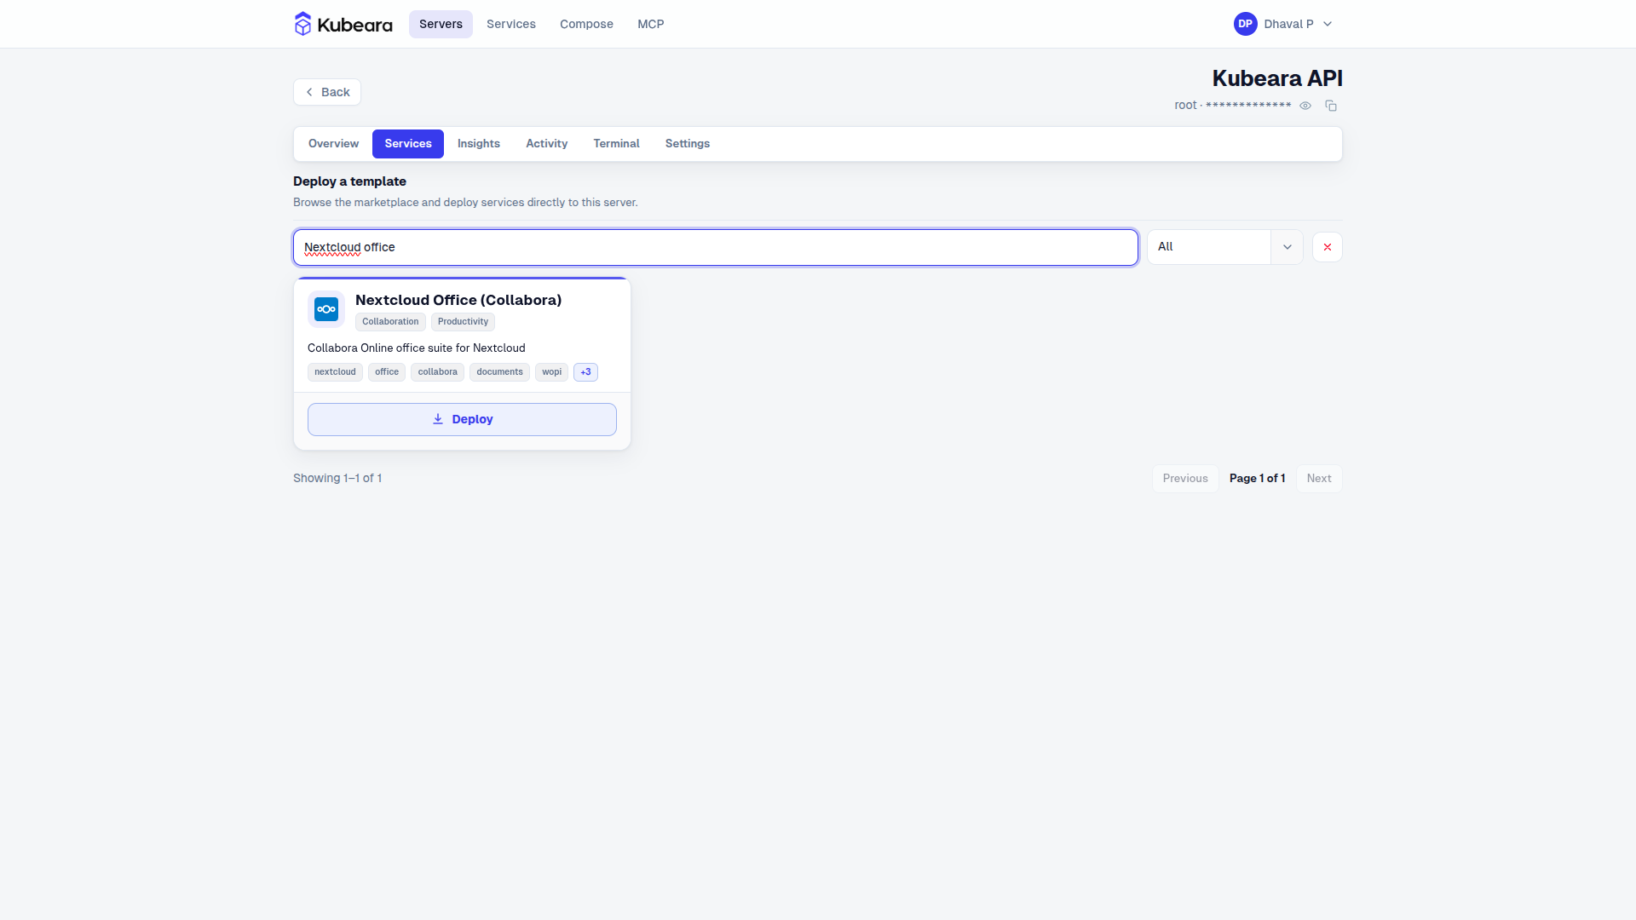Click the Showing 1–1 of 1 text
This screenshot has width=1636, height=920.
[337, 478]
